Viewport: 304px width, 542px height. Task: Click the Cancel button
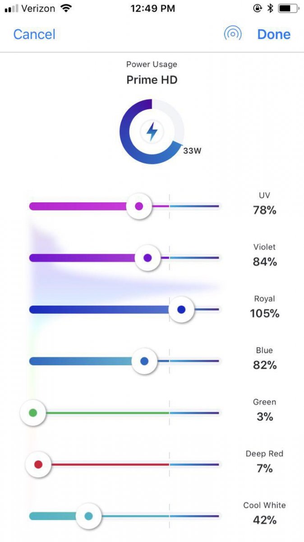[34, 34]
